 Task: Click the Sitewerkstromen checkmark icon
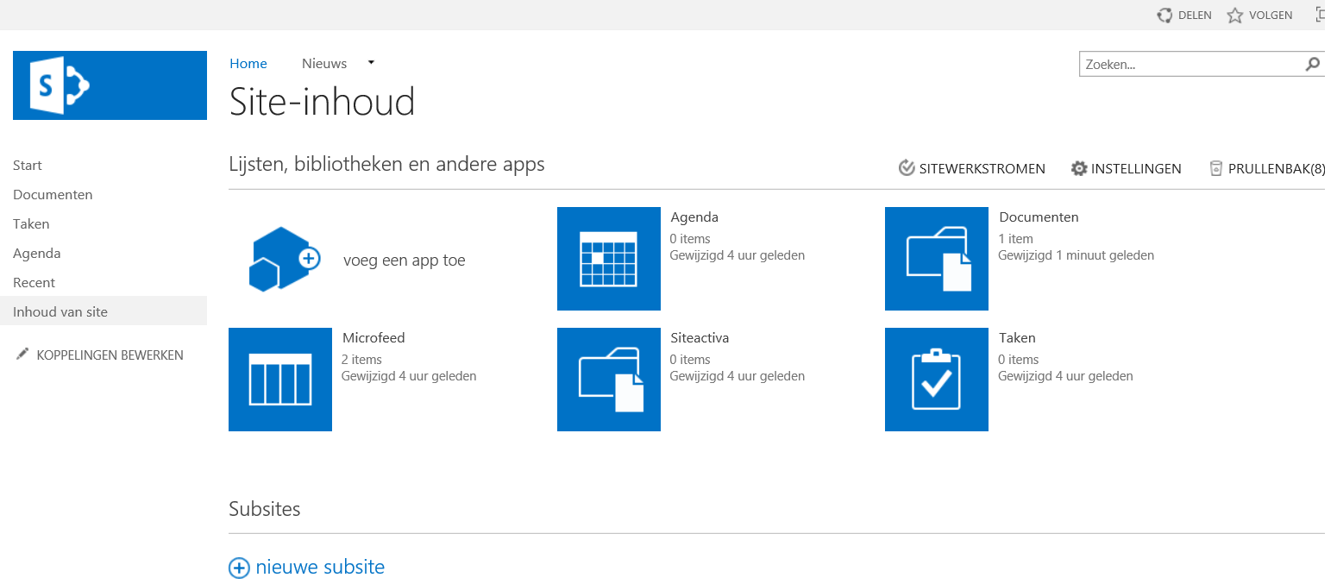(907, 168)
